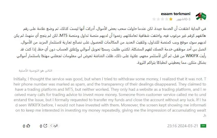Screen dimensions: 217x138
Task: Click the share arrow icon
Action: (45, 126)
